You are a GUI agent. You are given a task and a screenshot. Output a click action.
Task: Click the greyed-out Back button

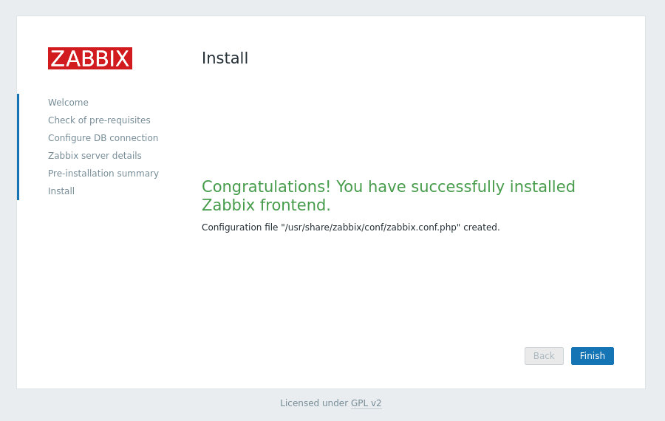click(x=544, y=356)
